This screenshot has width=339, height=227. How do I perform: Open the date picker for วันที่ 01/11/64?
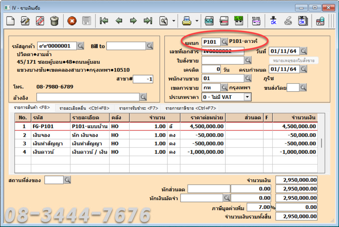click(304, 51)
